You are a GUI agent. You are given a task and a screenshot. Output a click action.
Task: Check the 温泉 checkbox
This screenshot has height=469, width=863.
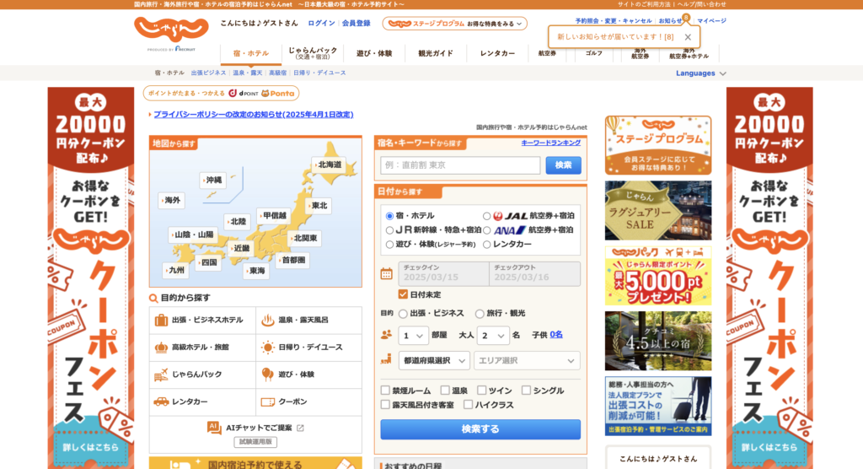[x=445, y=391]
